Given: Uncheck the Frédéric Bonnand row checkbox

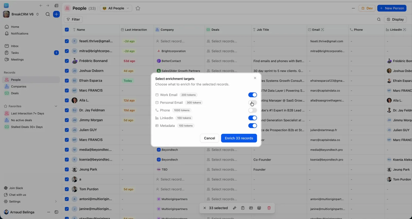Looking at the screenshot, I should click(67, 61).
